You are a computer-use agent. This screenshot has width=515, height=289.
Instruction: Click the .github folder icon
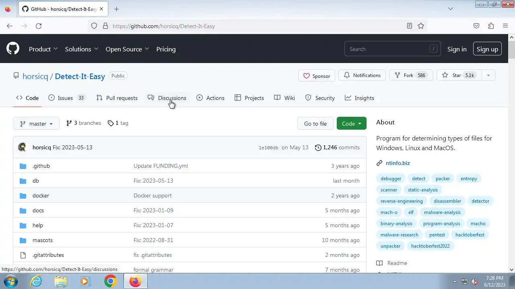(23, 166)
